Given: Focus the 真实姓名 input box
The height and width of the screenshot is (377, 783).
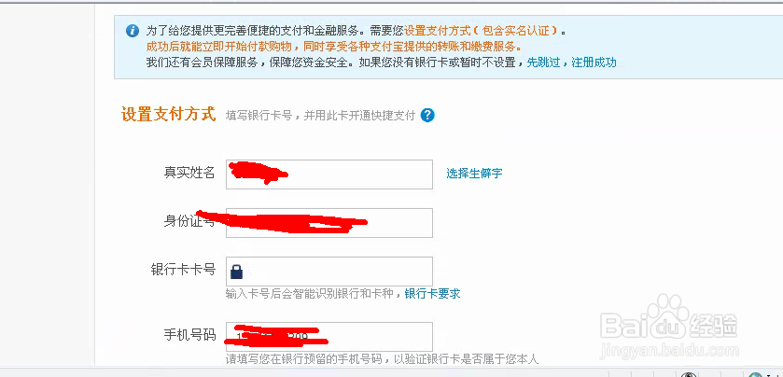Looking at the screenshot, I should (329, 175).
